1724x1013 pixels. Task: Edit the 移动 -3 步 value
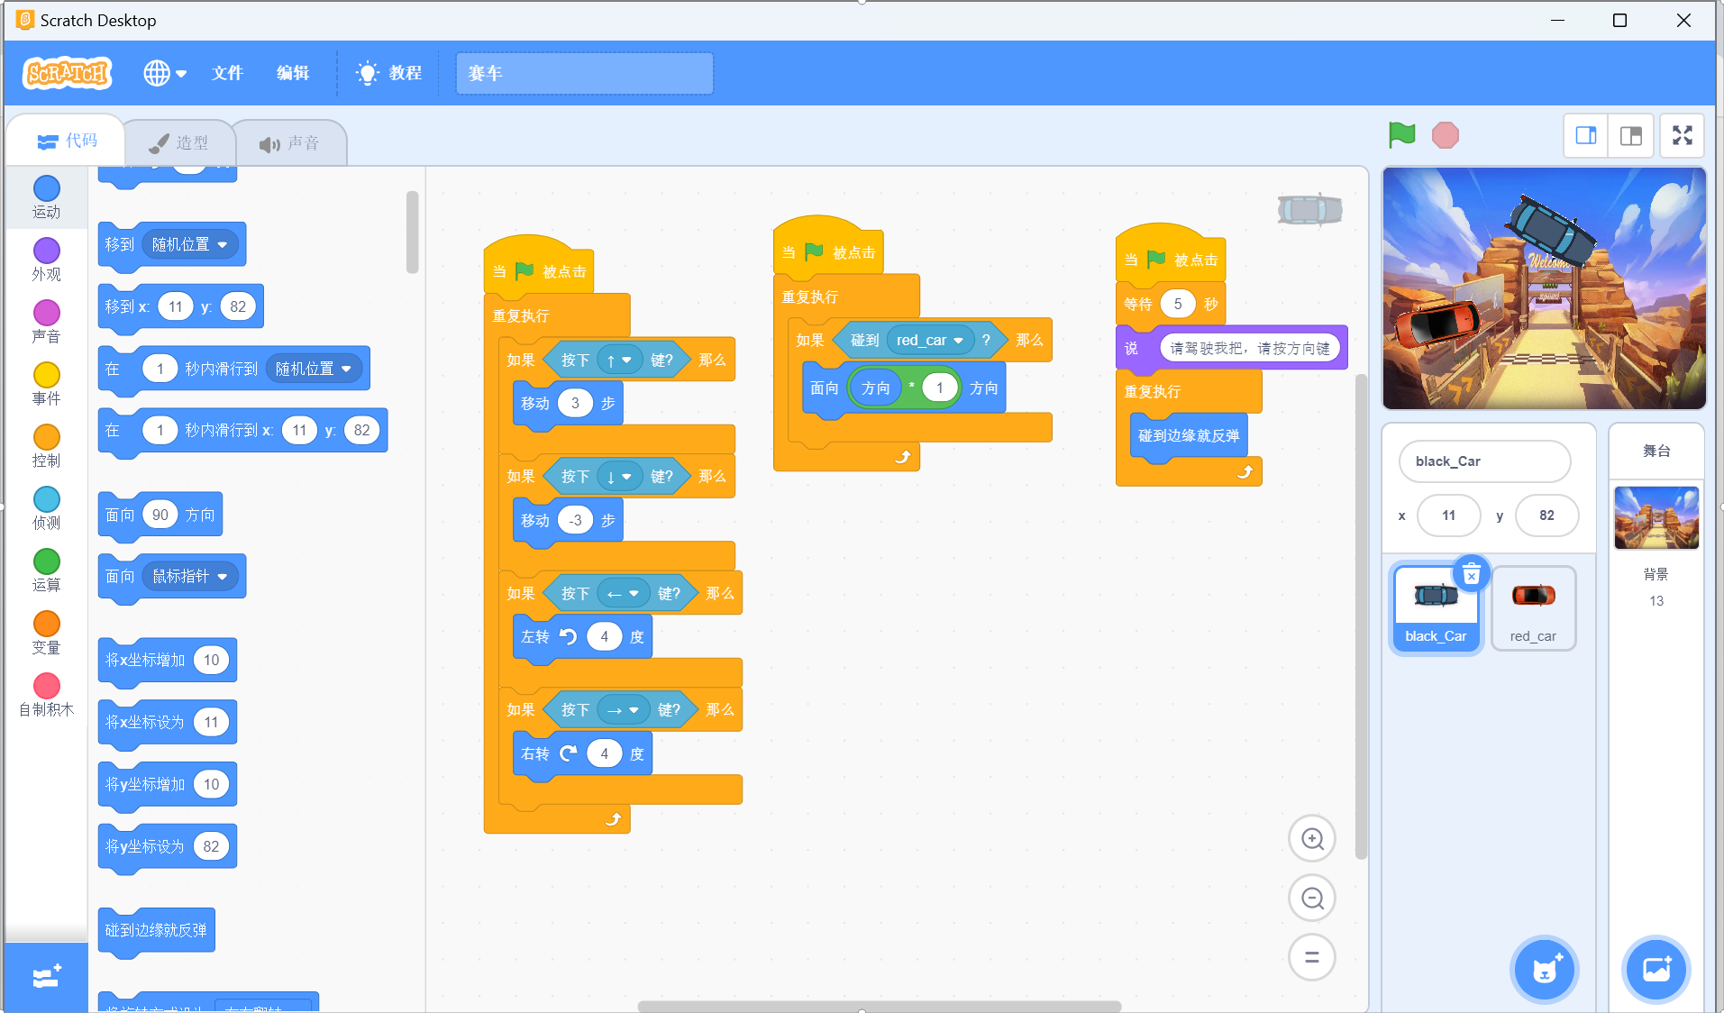[x=575, y=520]
